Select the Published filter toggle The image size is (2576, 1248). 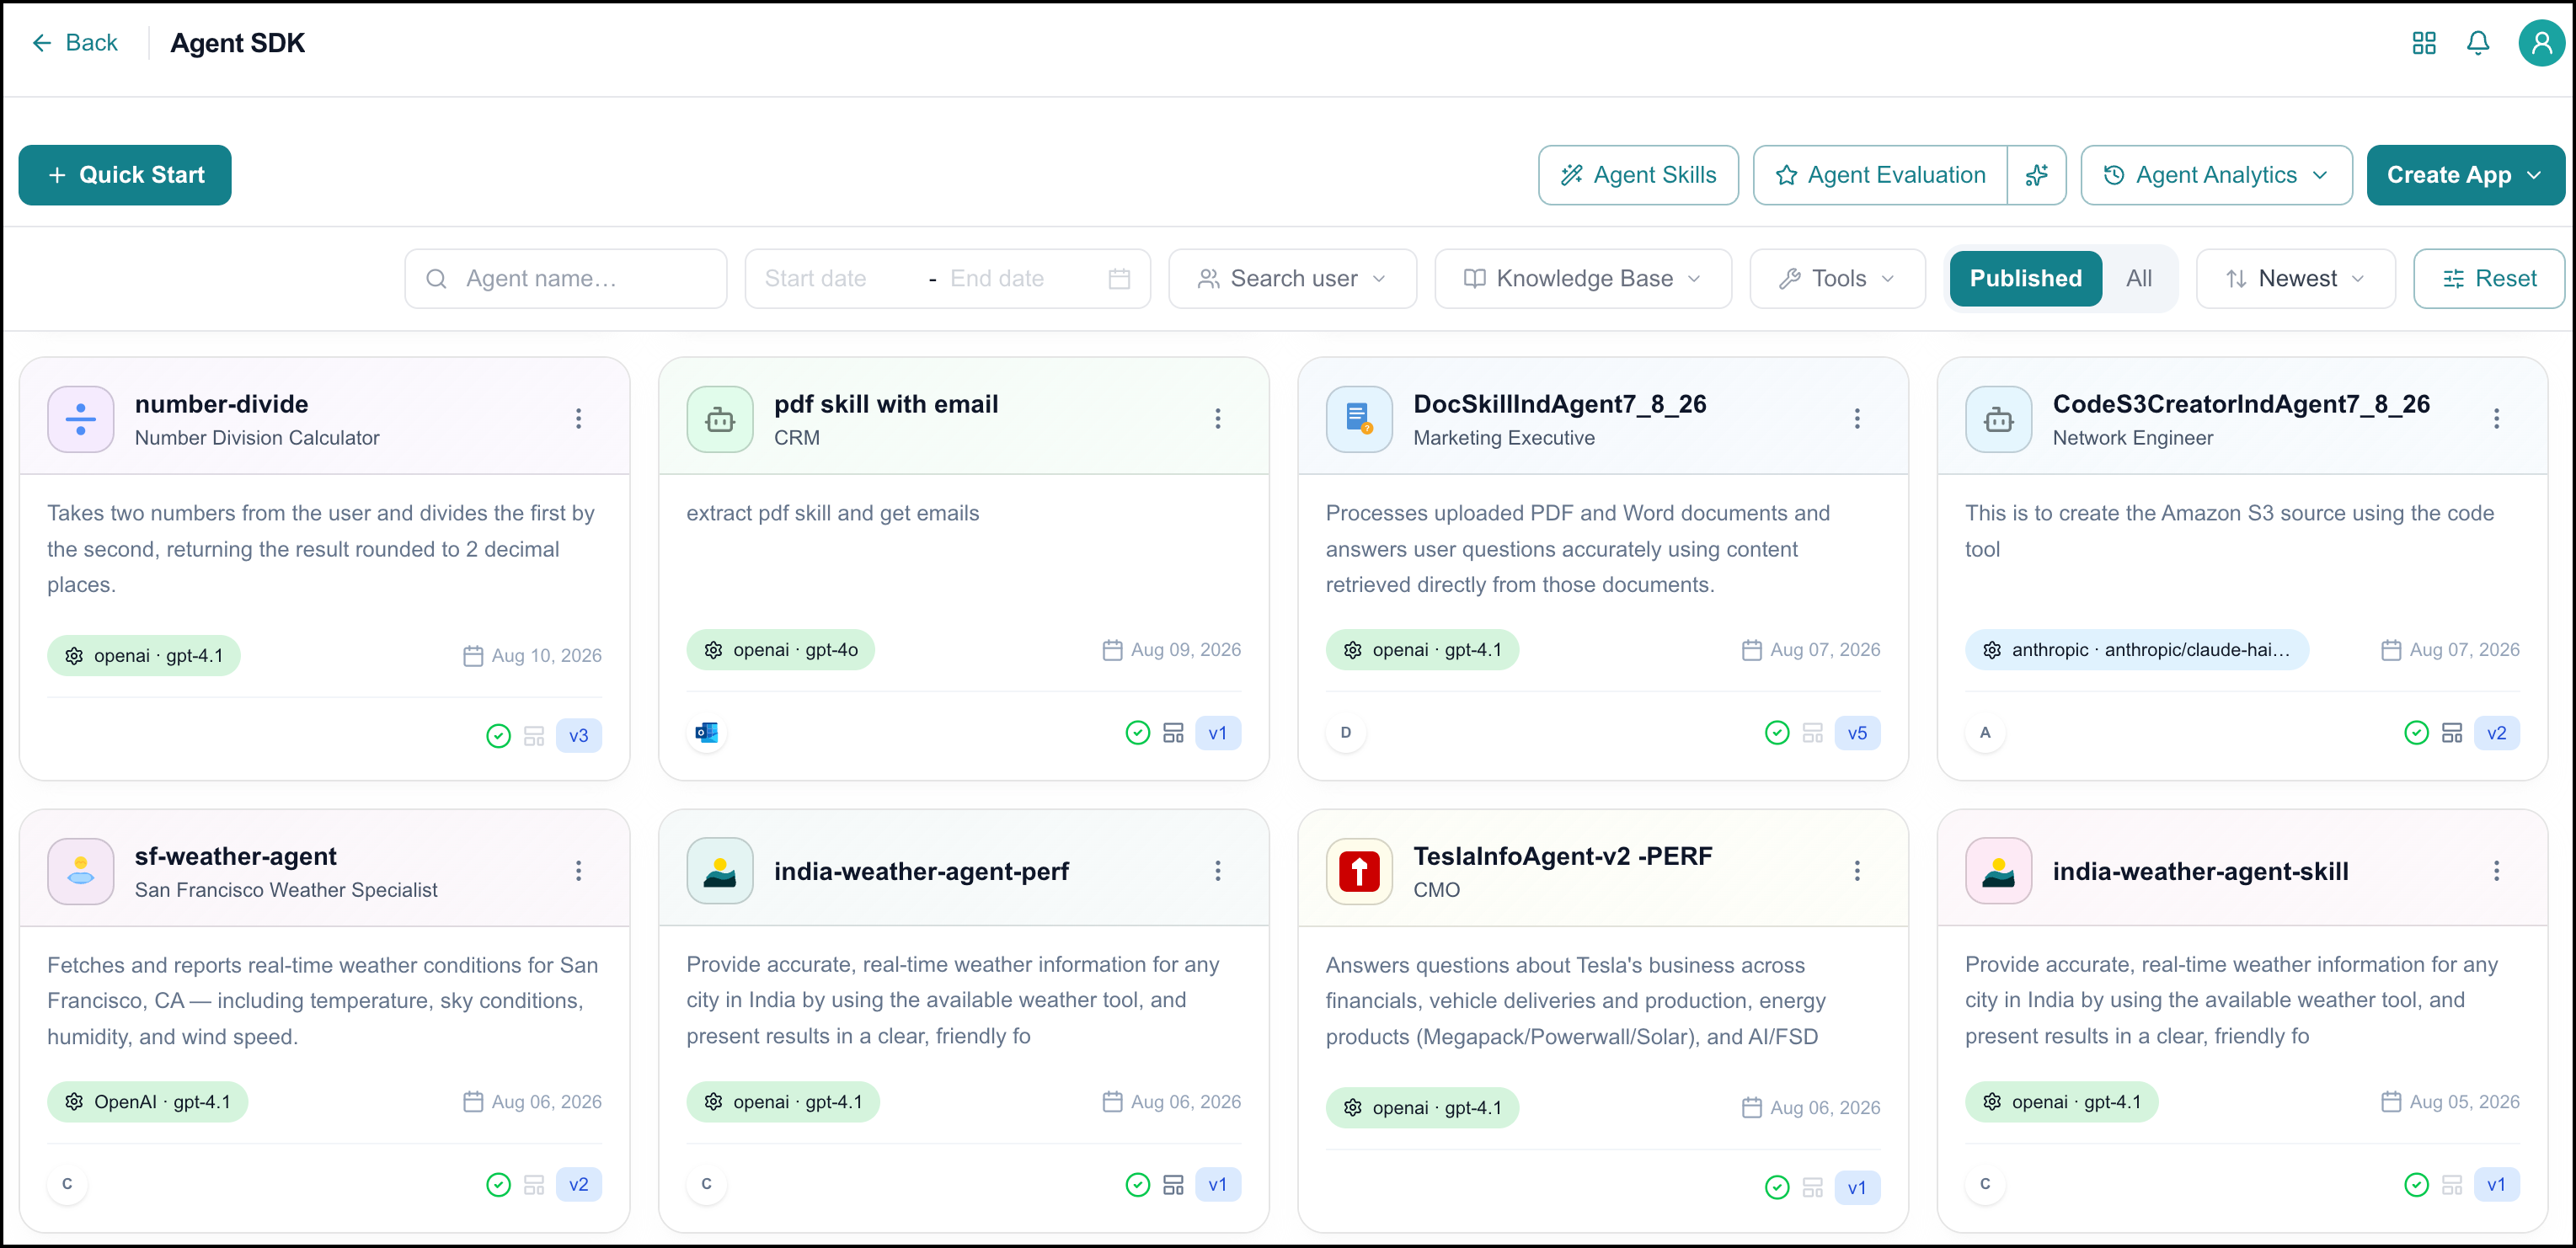click(2025, 279)
